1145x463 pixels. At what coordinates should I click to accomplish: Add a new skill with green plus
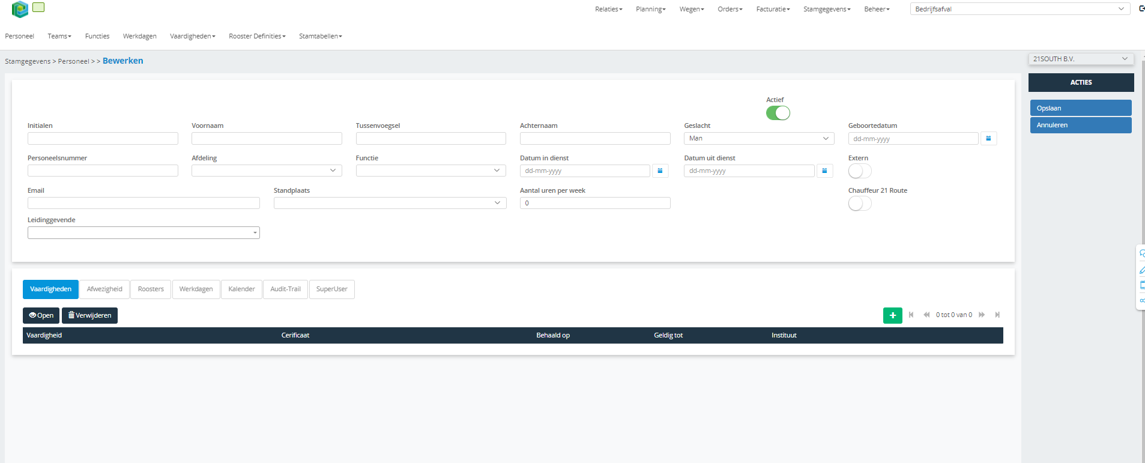coord(892,315)
